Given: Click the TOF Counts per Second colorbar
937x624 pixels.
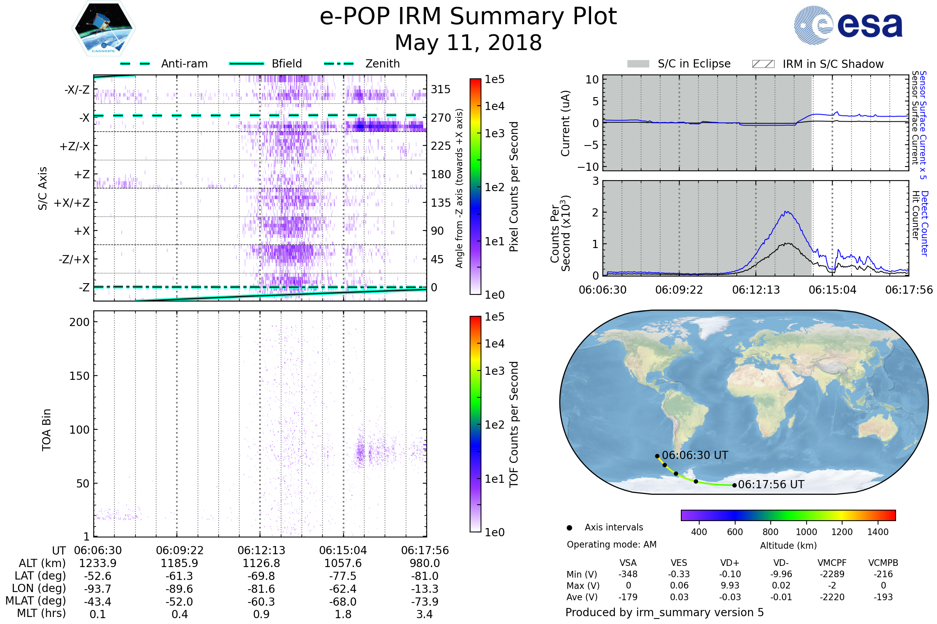Looking at the screenshot, I should coord(475,424).
